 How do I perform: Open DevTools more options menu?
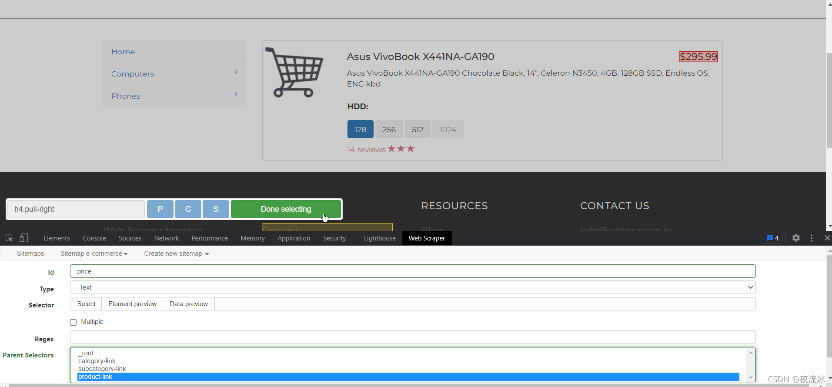point(812,238)
